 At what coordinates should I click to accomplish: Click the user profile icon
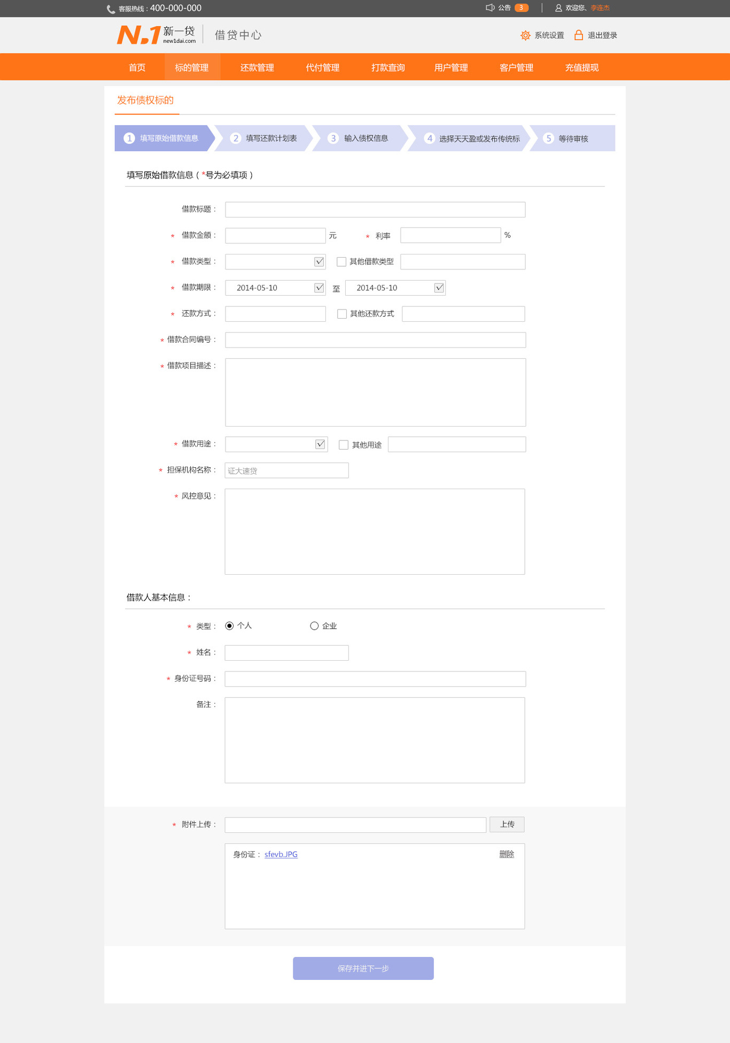click(x=558, y=8)
